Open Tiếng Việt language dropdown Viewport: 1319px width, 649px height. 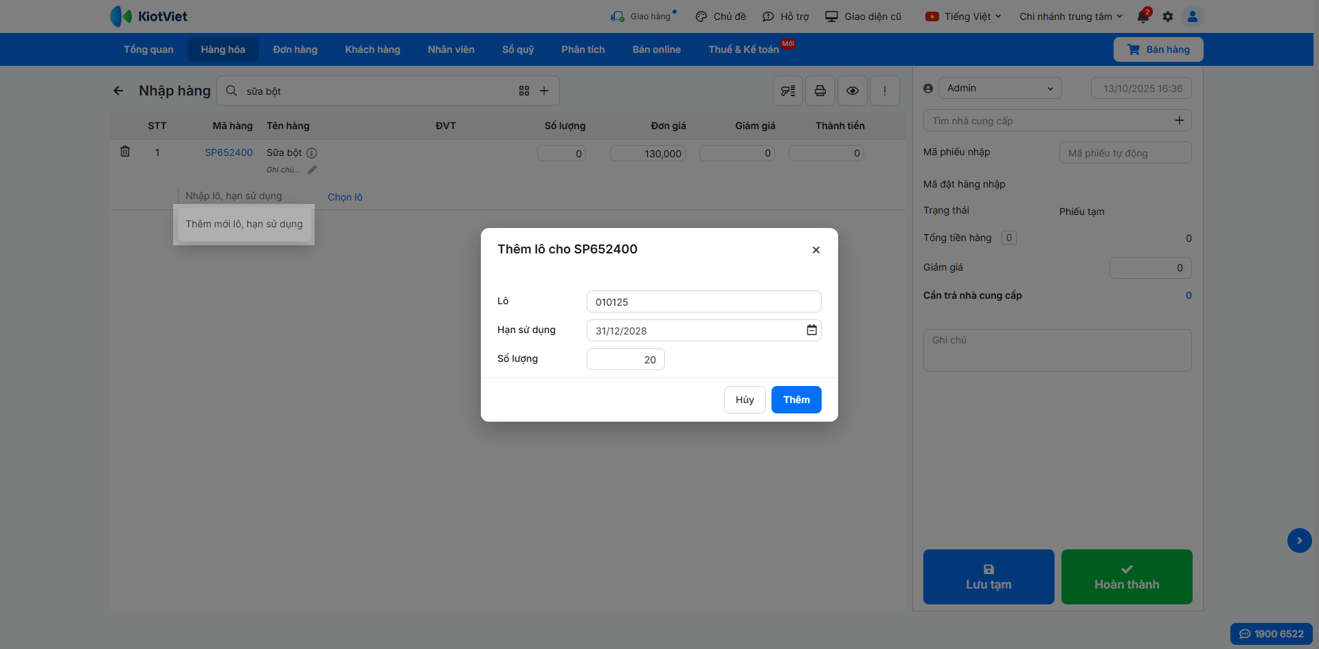click(964, 16)
